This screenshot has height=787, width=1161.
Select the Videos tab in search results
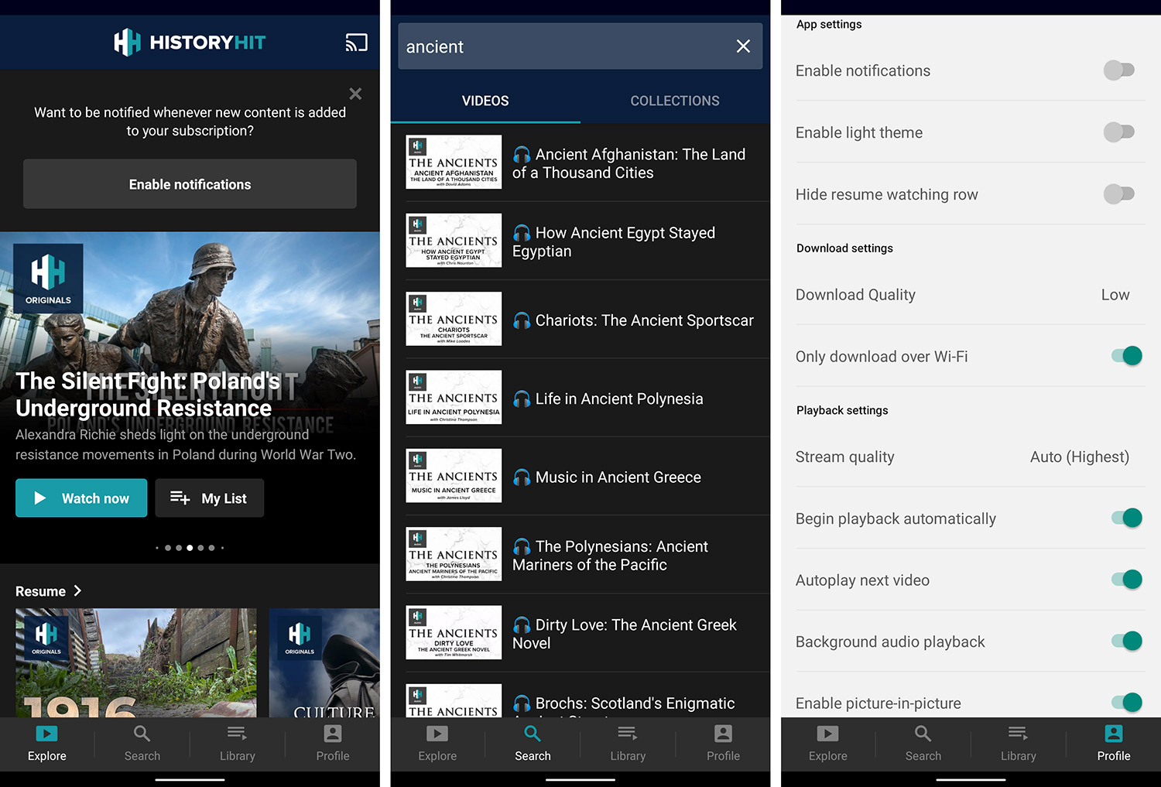[x=485, y=101]
